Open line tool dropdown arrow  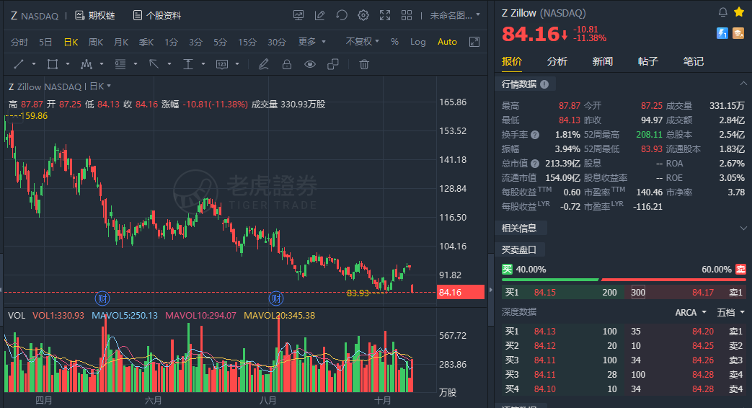coord(34,63)
